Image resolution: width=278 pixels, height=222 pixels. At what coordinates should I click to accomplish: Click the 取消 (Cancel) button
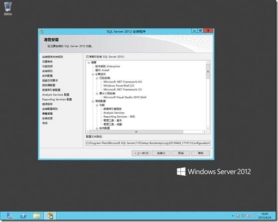[181, 153]
